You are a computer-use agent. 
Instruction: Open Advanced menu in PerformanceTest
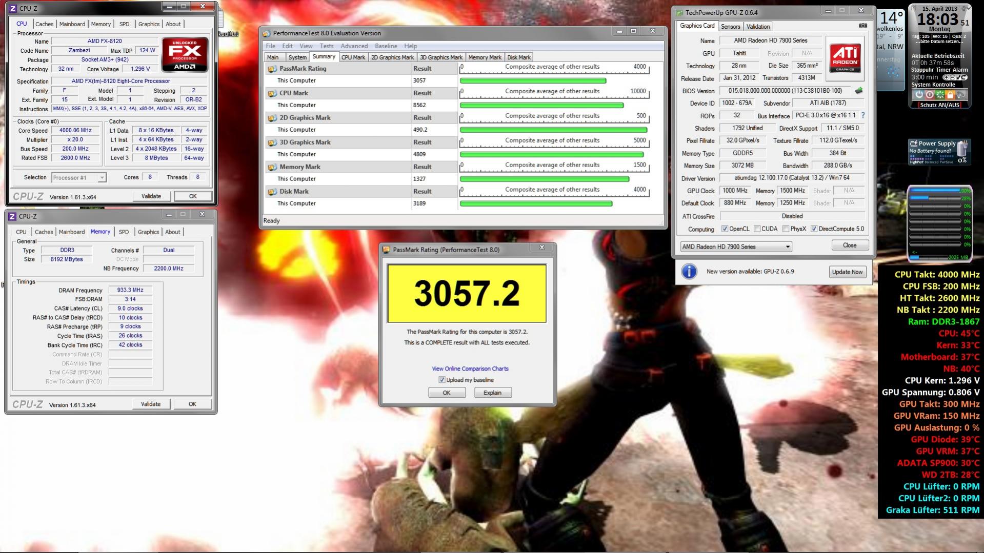pos(354,46)
